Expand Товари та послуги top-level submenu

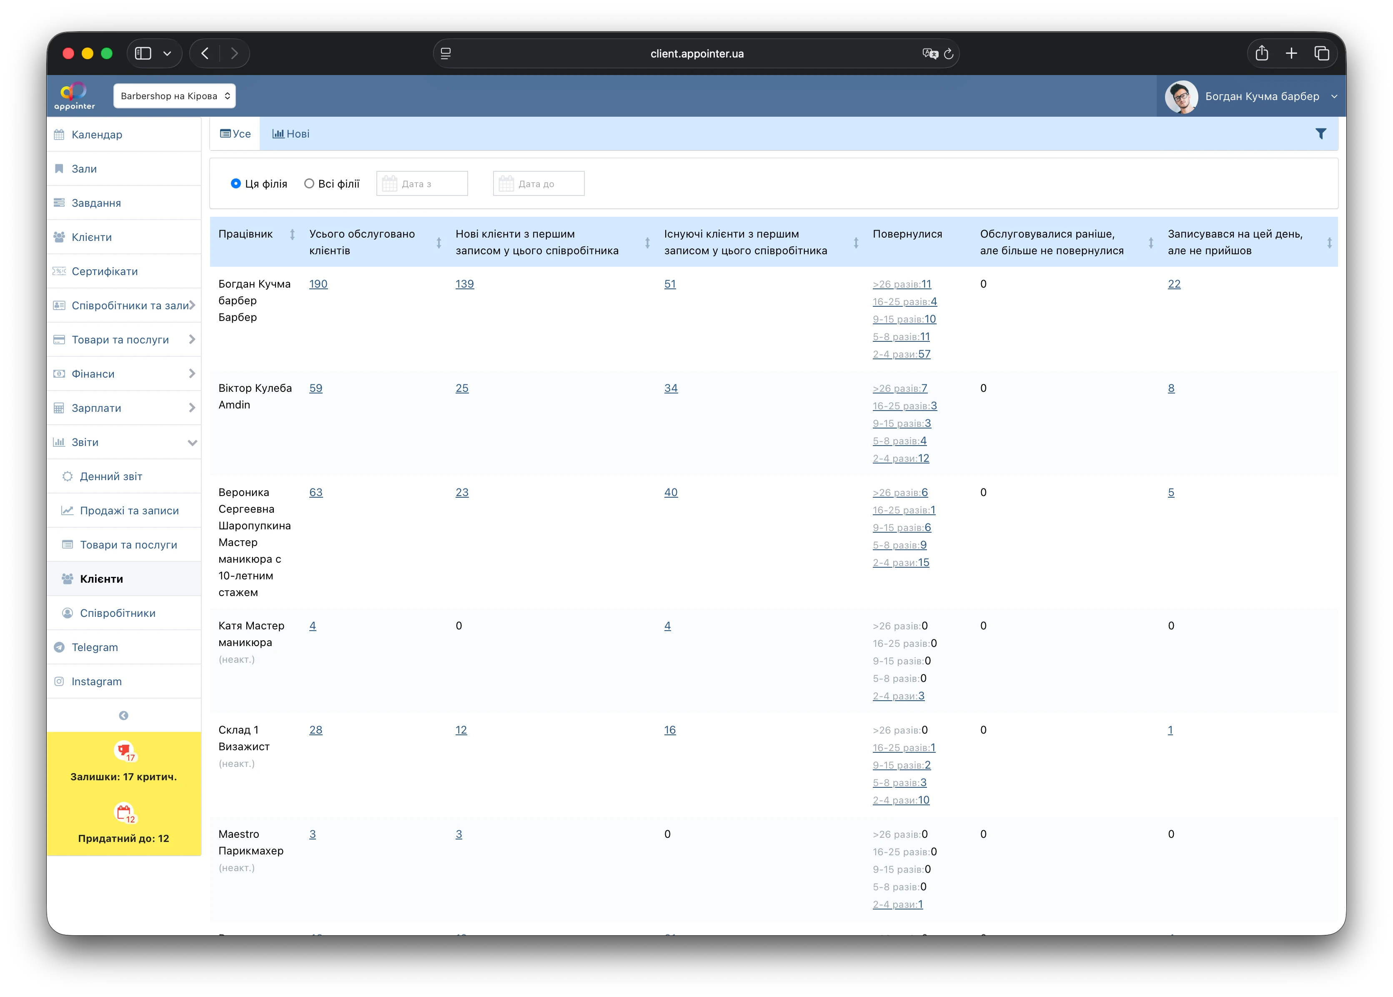click(192, 340)
